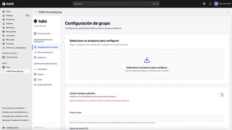Viewport: 232px width, 130px height.
Task: Click 'Selecciona un producto para configurar' drop area
Action: 147,64
